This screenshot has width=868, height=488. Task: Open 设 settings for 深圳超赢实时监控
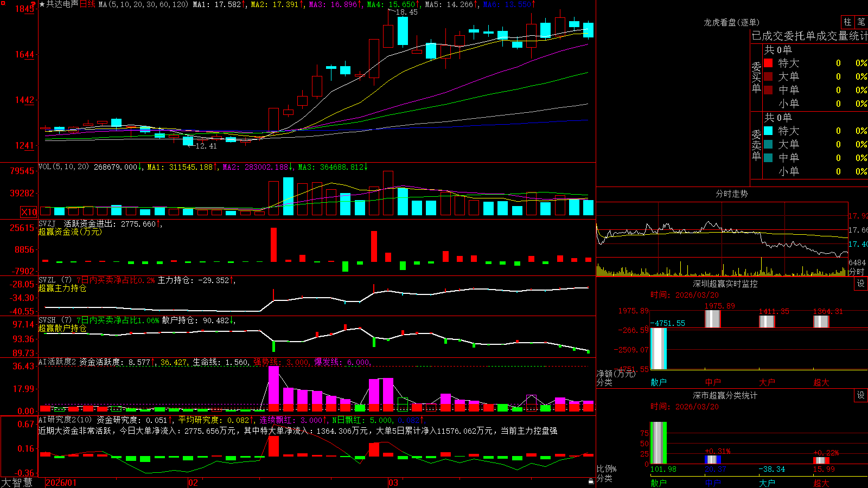click(861, 284)
